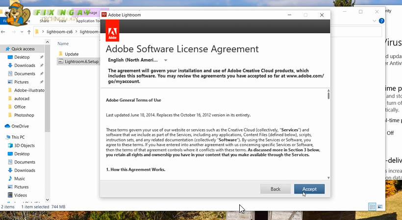
Task: Switch to details view layout
Action: click(372, 207)
